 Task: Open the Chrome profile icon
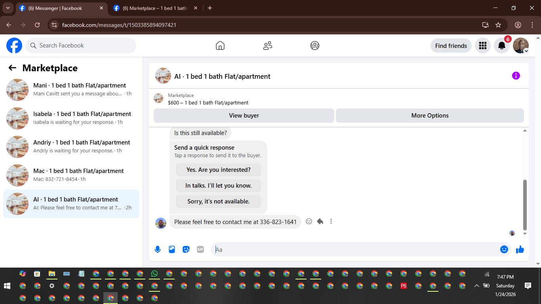(x=518, y=25)
